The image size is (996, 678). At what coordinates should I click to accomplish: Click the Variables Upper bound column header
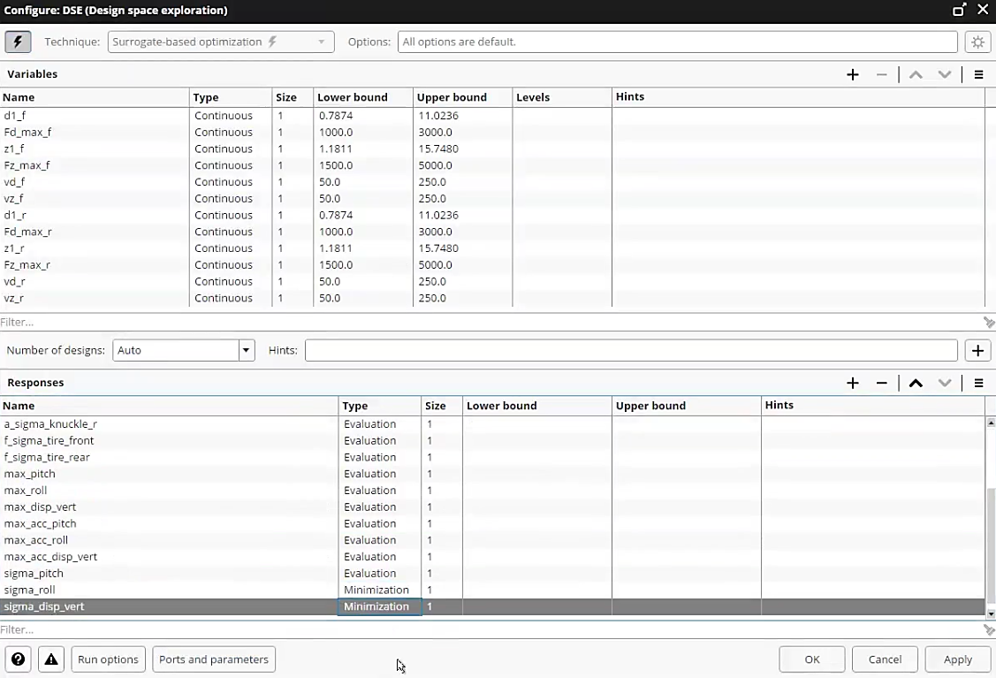(x=462, y=97)
